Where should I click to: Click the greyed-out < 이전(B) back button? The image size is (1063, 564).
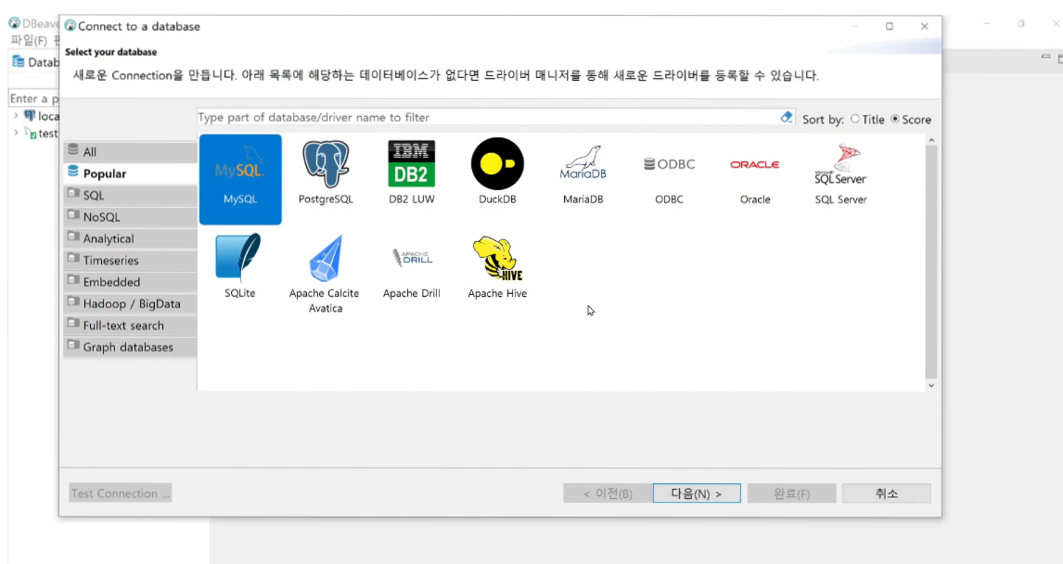tap(608, 493)
